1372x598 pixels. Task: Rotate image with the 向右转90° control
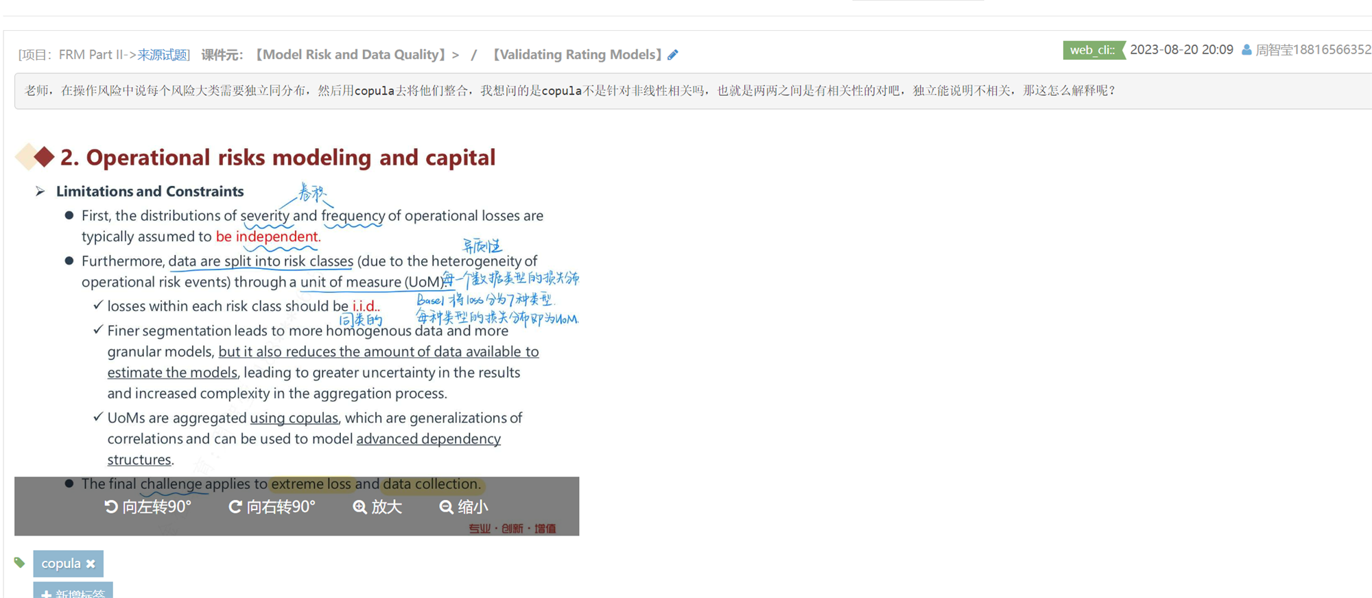[272, 507]
